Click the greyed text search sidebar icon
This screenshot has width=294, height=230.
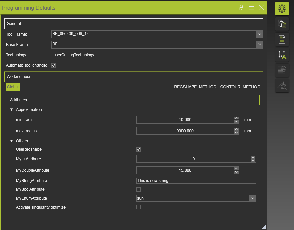tap(282, 70)
